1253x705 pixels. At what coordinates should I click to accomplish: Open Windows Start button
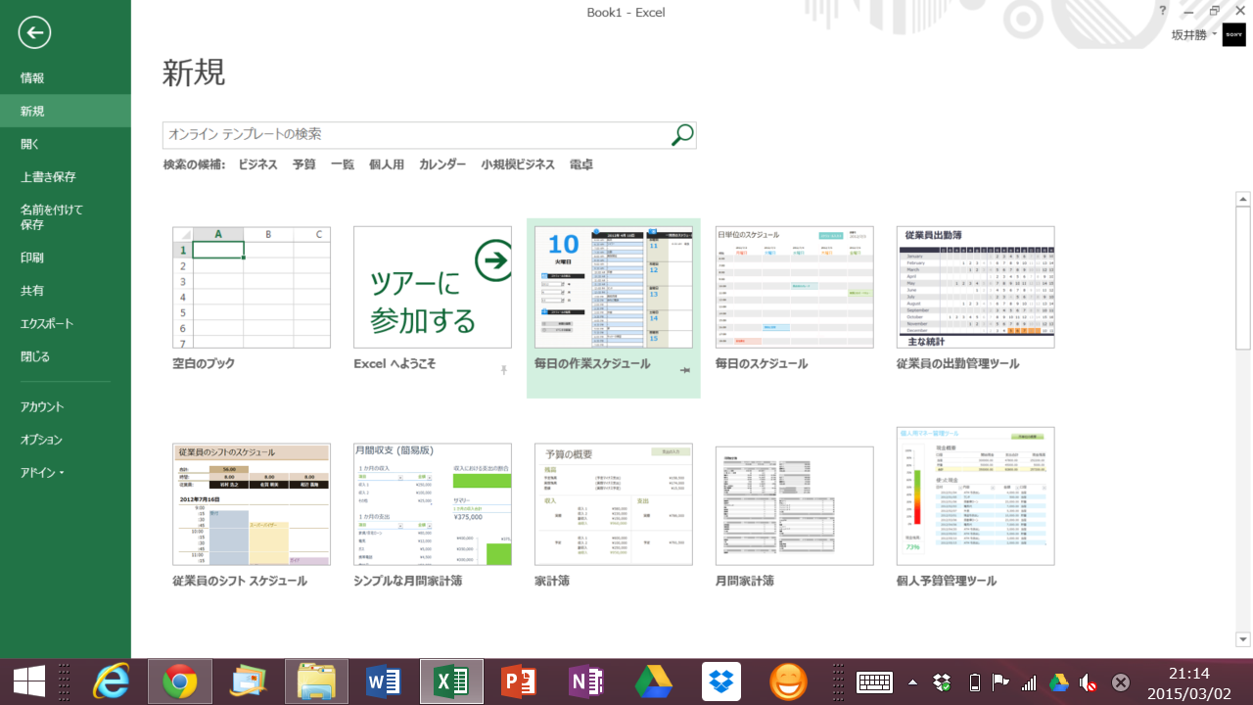tap(28, 681)
